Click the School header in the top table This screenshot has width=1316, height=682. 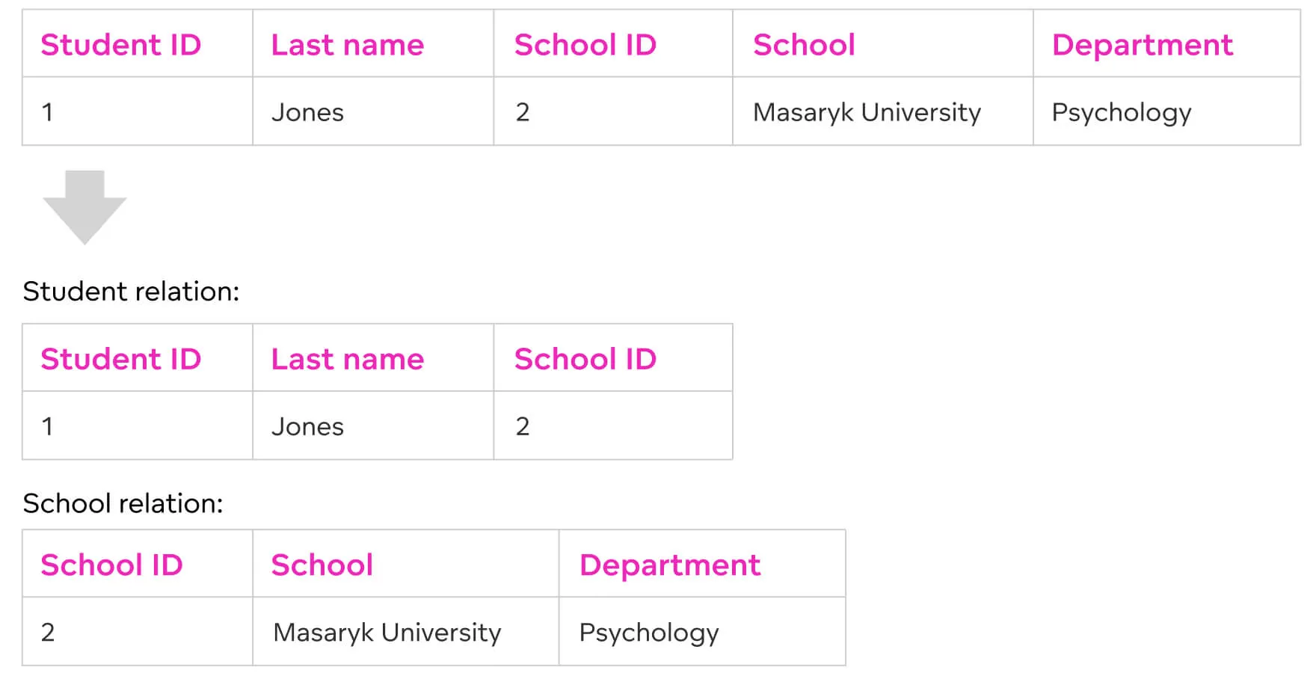point(804,45)
